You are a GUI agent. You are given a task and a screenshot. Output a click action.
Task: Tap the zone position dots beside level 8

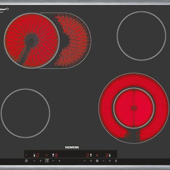coord(53,155)
